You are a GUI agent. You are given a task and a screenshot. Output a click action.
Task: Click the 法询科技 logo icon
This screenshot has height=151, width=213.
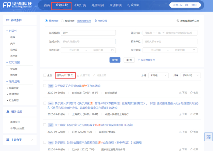[x=7, y=6]
